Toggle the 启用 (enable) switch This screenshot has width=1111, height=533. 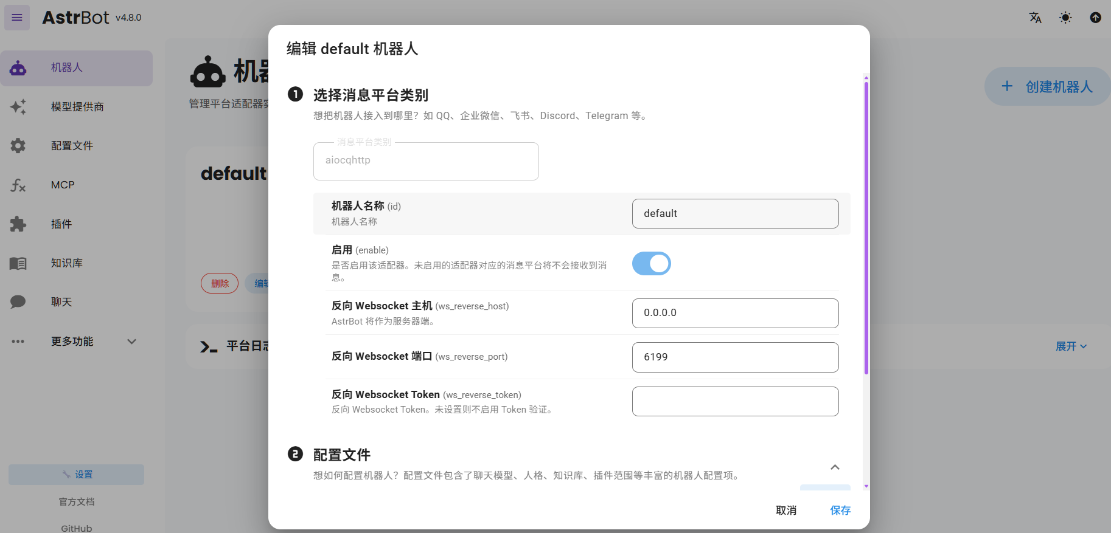(652, 264)
